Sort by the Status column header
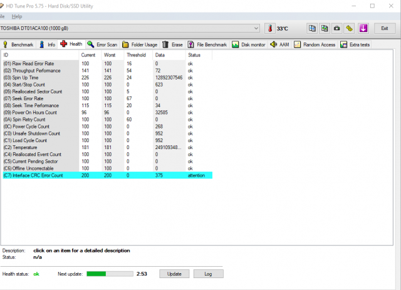Viewport: 401px width, 290px height. coord(199,55)
